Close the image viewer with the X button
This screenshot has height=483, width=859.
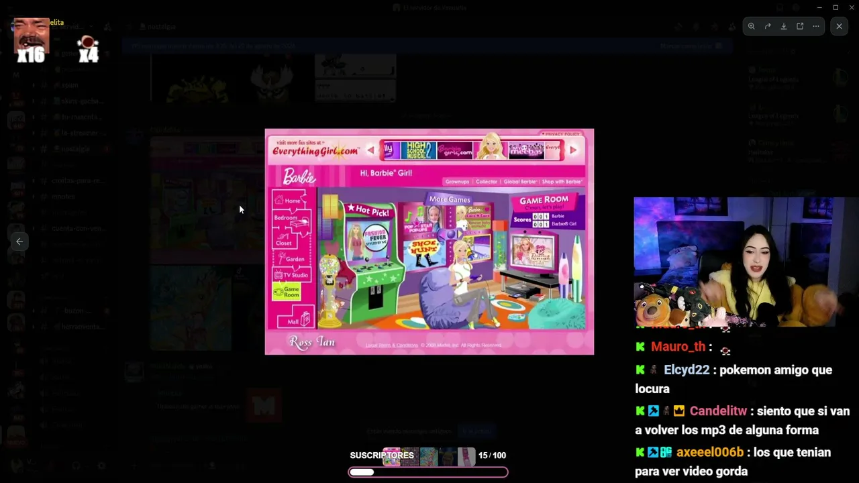pos(839,26)
